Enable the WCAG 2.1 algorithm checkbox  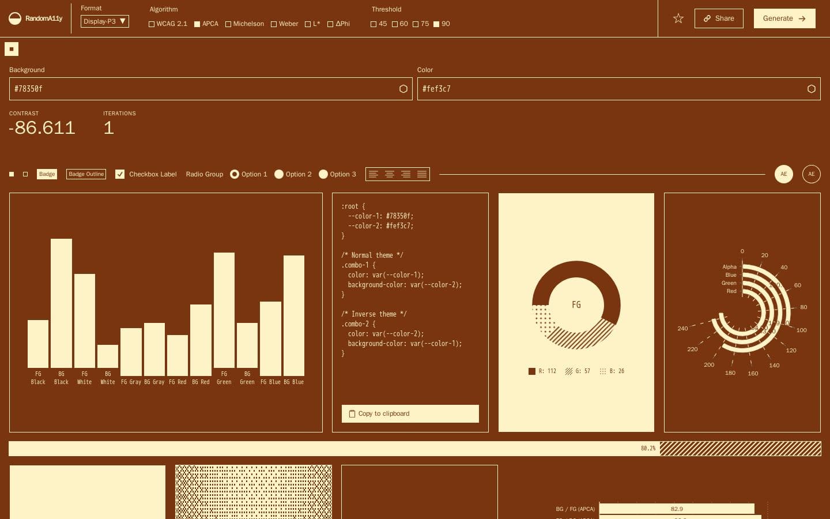pos(152,24)
